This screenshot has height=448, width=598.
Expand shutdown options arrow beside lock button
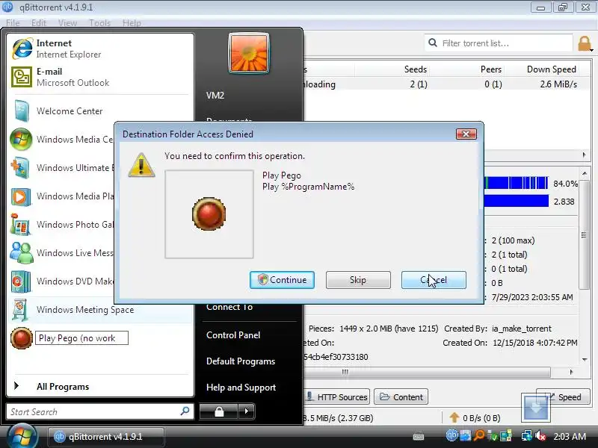[247, 411]
